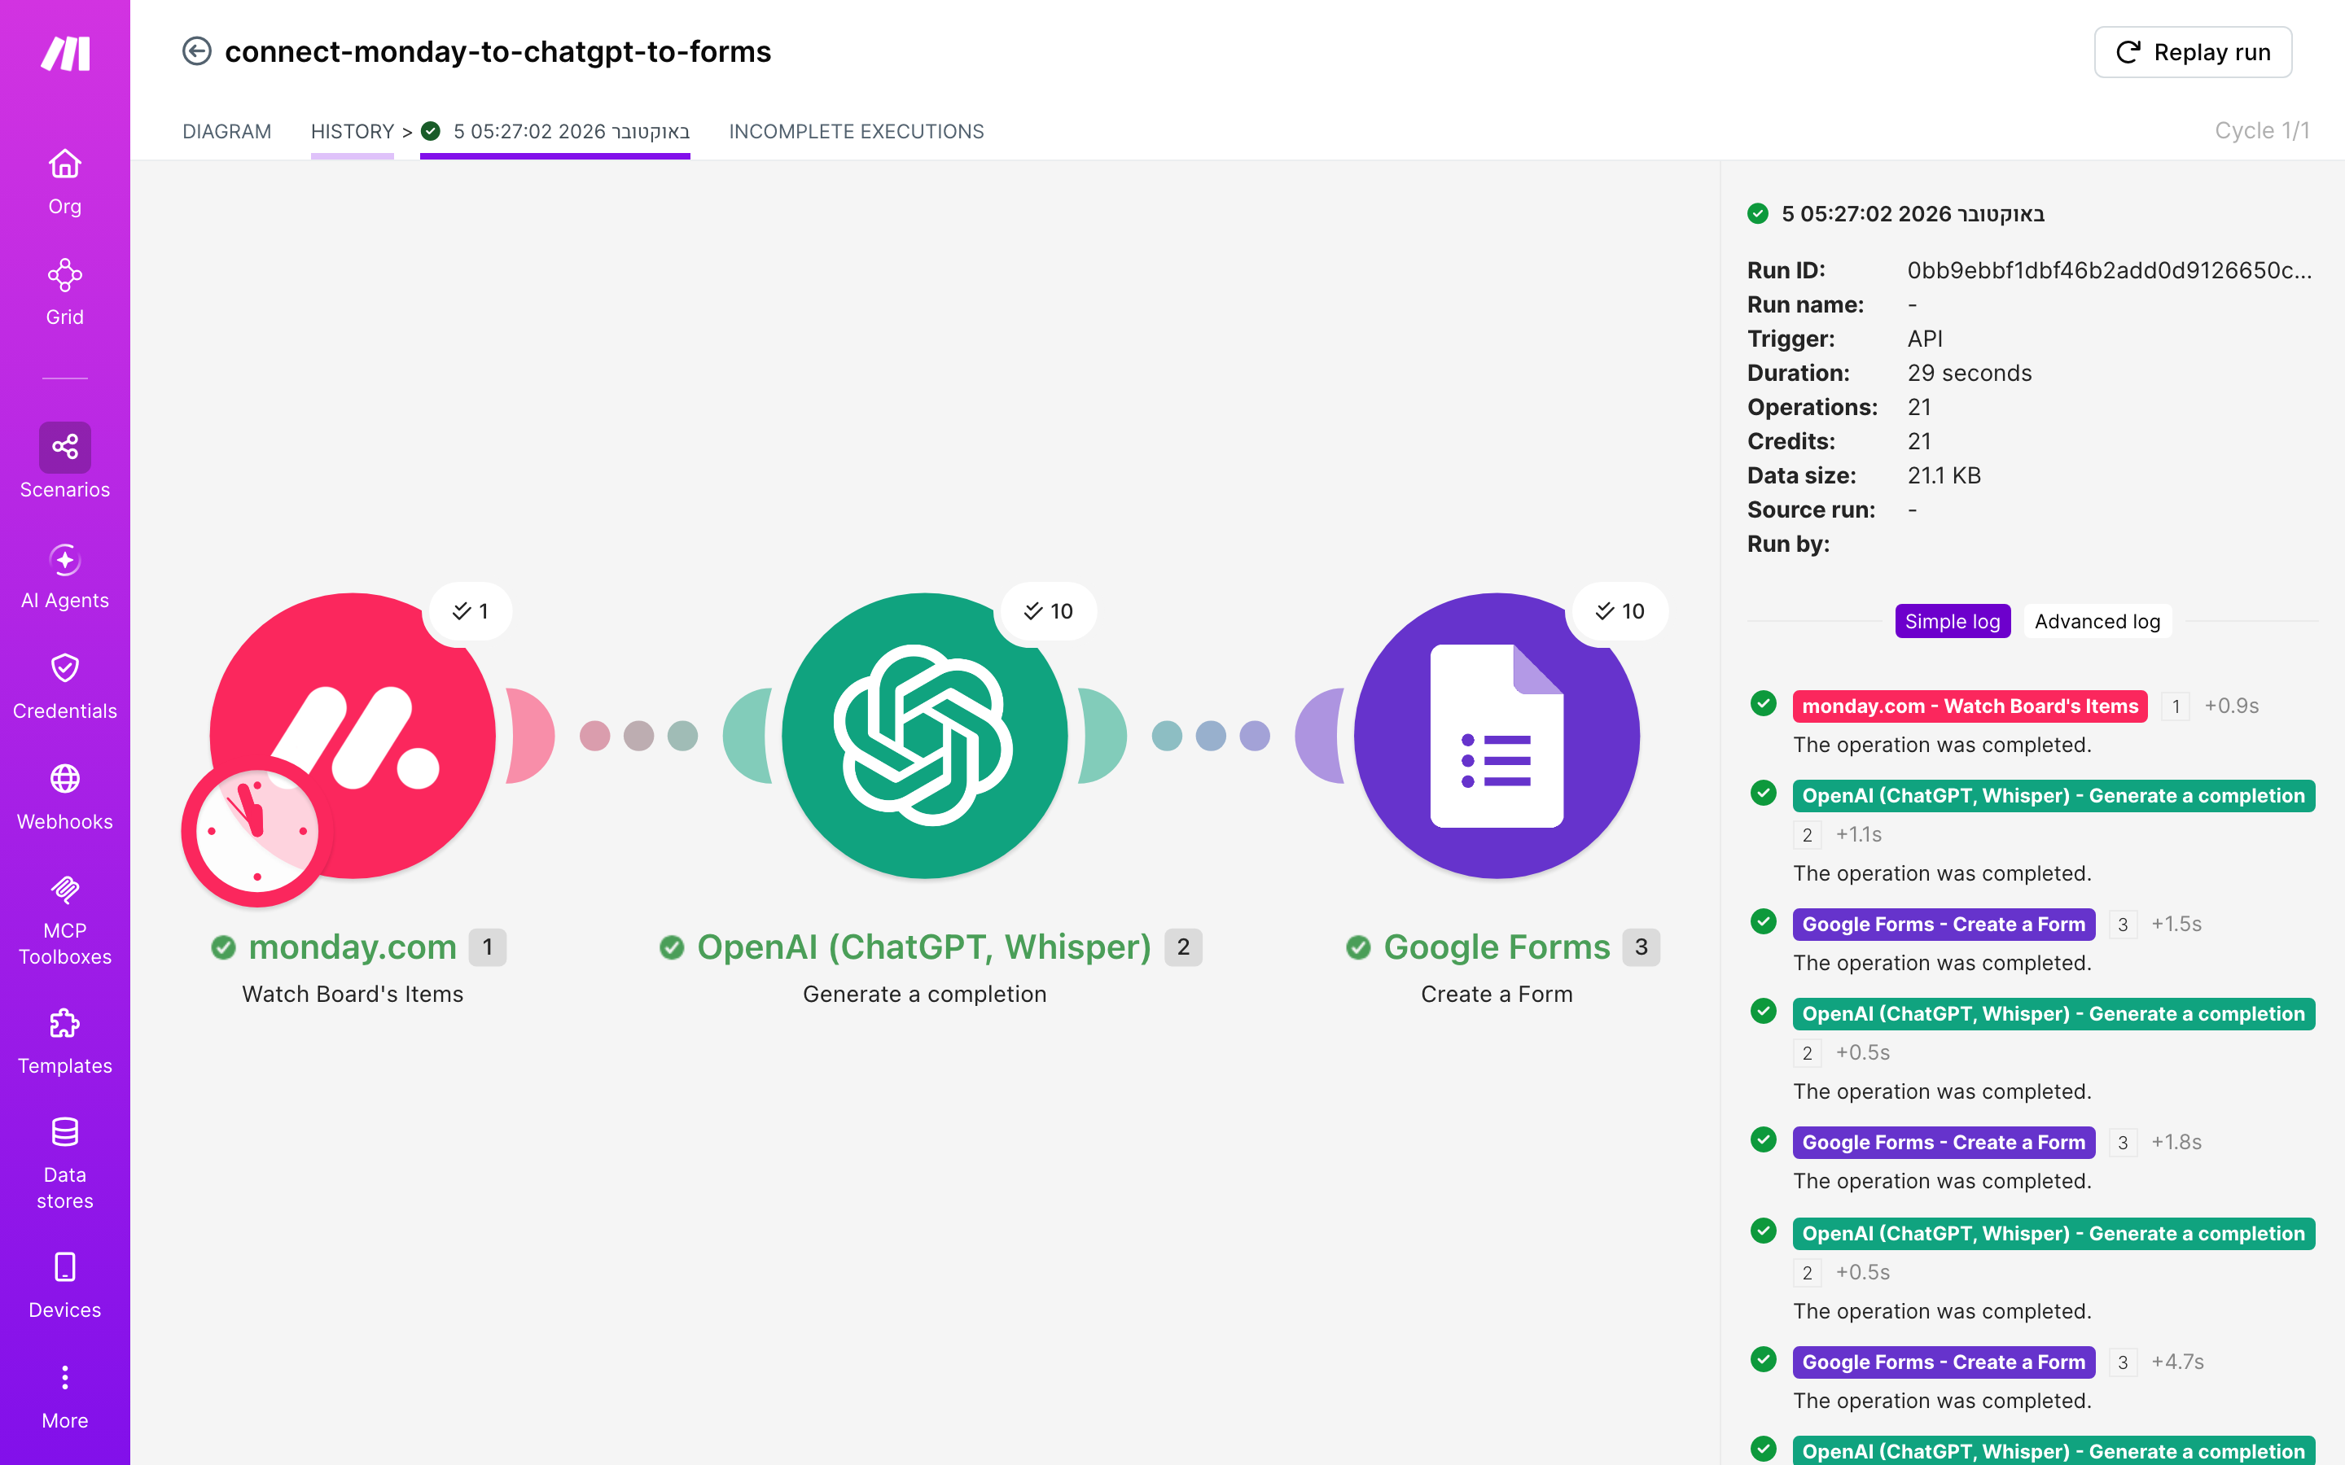Screen dimensions: 2345x1465
Task: Click the monday.com - Watch Board's Items log tag
Action: coord(1970,706)
